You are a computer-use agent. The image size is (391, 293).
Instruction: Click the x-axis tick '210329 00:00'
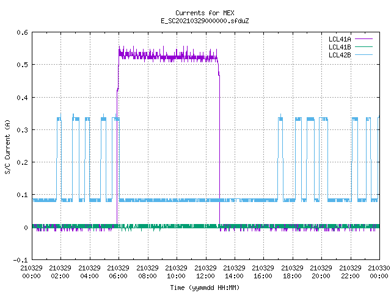pyautogui.click(x=31, y=272)
